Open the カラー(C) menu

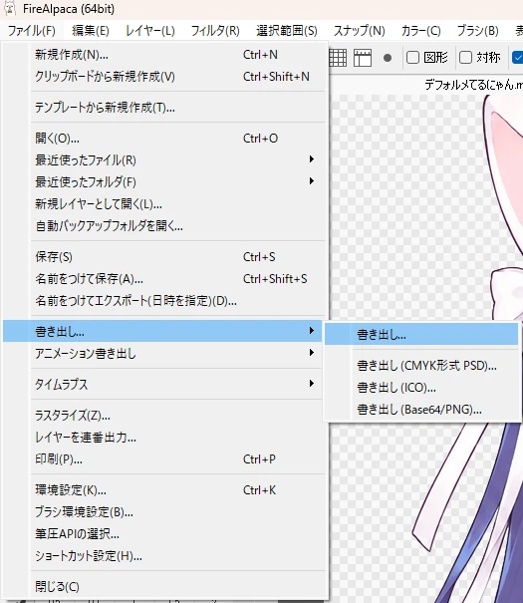pos(420,30)
